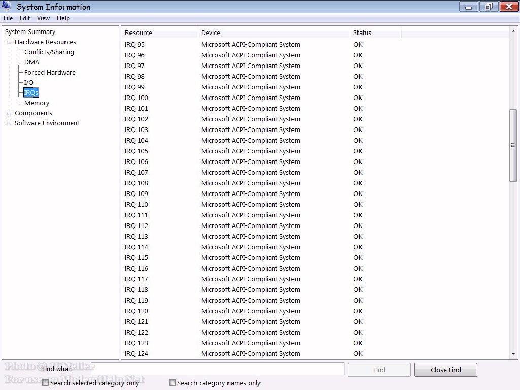Screen dimensions: 520x390
Task: Select the IRQ 119 row
Action: pos(315,301)
